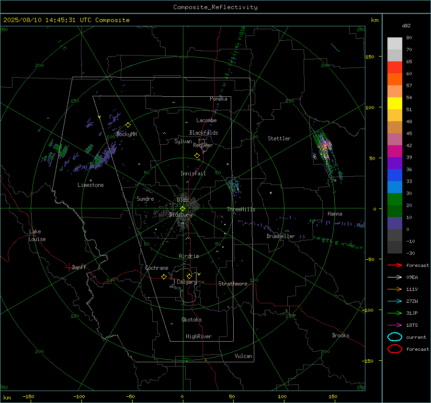
Task: Click the Okotoks city label
Action: click(192, 320)
